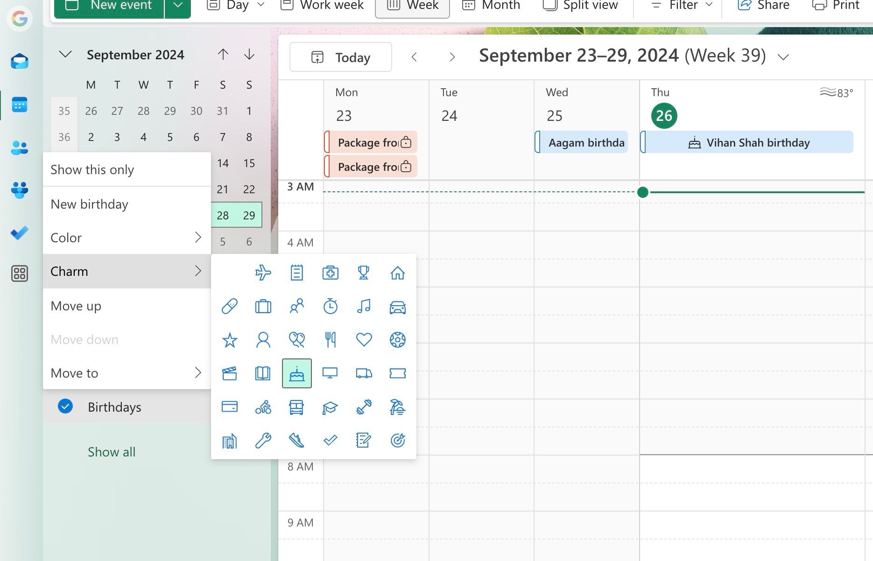
Task: Open first Package event on Monday
Action: pos(371,142)
